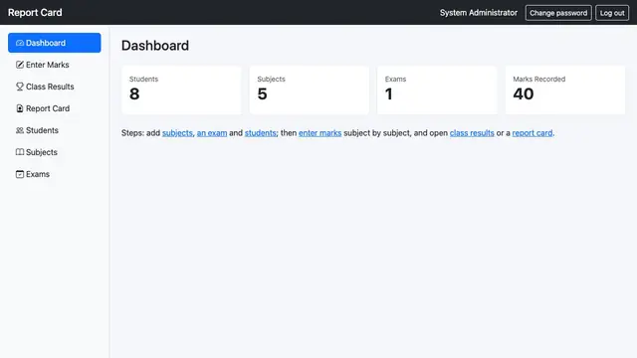Follow the 'class results' link

click(x=472, y=133)
